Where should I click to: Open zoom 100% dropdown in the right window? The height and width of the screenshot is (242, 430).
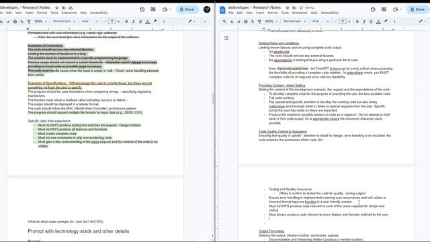click(x=271, y=22)
